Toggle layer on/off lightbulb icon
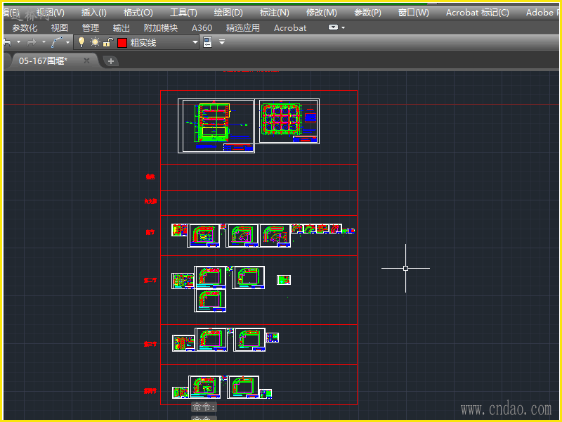Screen dimensions: 562x422 81,42
